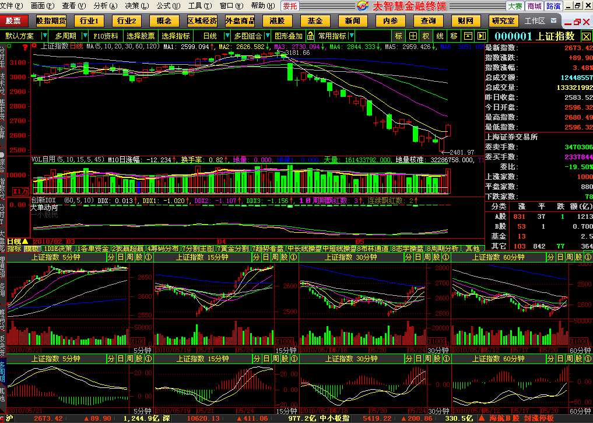Expand the 默认方案 dropdown arrow
The height and width of the screenshot is (423, 593).
coord(45,36)
